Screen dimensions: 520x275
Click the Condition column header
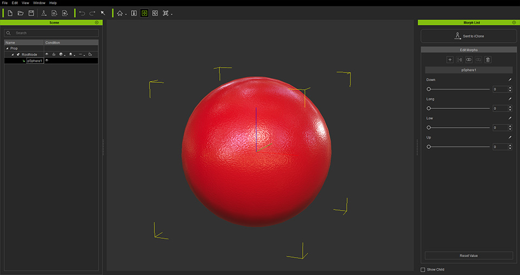pyautogui.click(x=71, y=42)
